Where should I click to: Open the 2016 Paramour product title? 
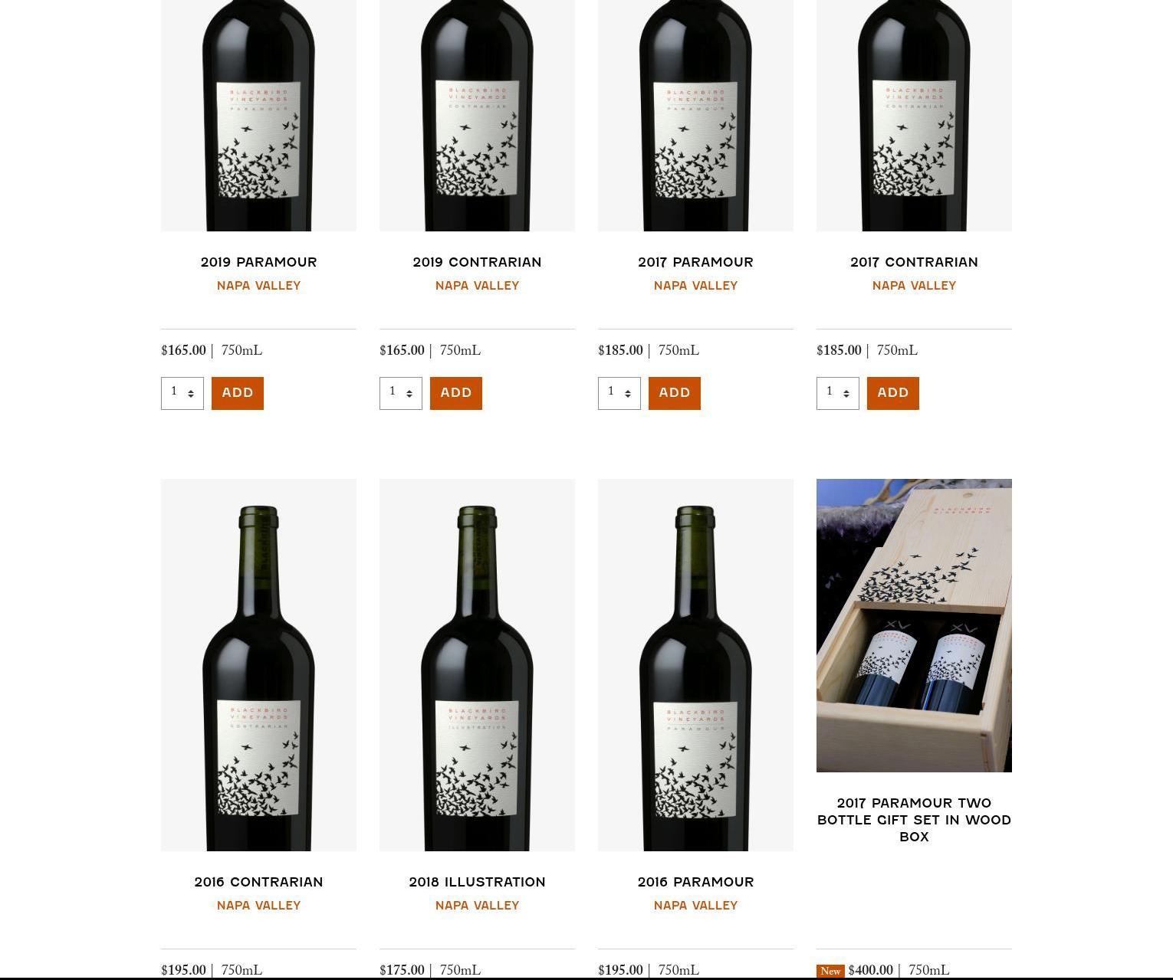[695, 882]
